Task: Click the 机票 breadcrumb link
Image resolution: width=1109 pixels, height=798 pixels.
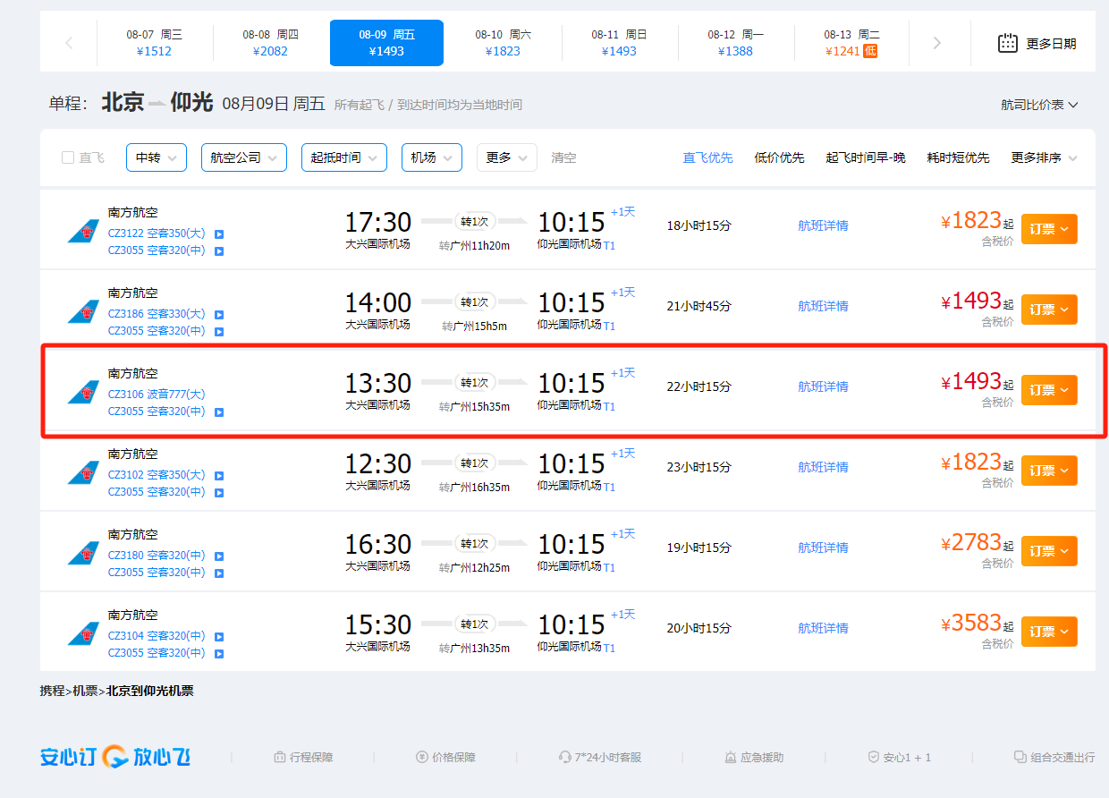Action: pos(85,691)
